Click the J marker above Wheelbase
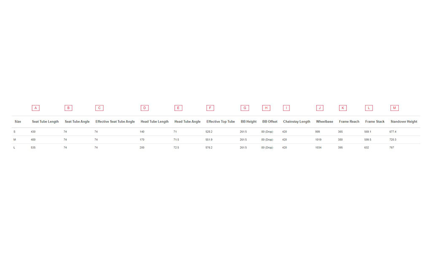This screenshot has width=422, height=253. click(x=320, y=108)
